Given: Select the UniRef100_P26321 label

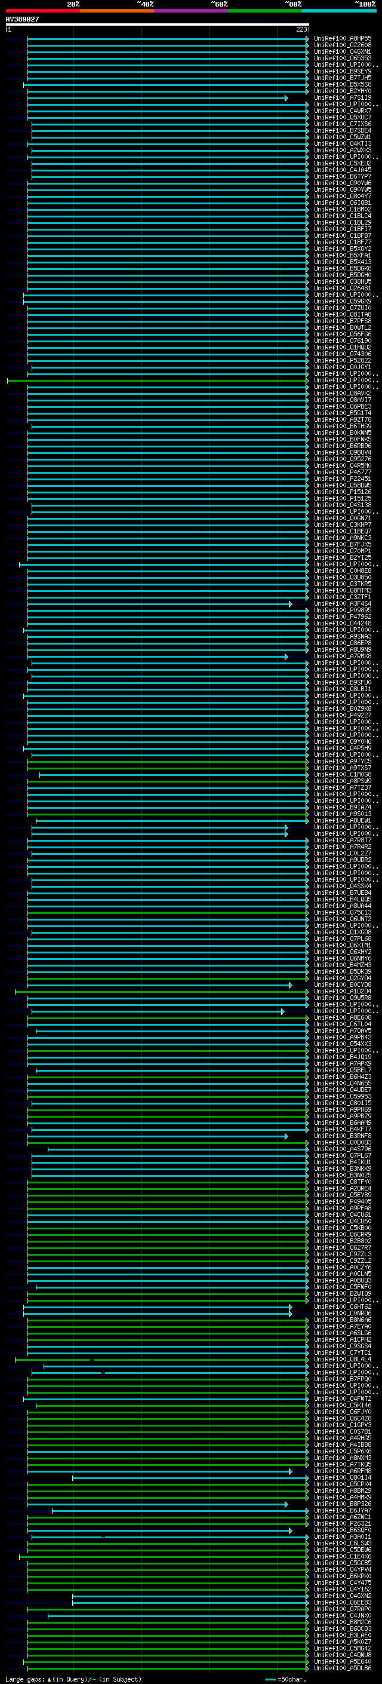Looking at the screenshot, I should point(343,1524).
